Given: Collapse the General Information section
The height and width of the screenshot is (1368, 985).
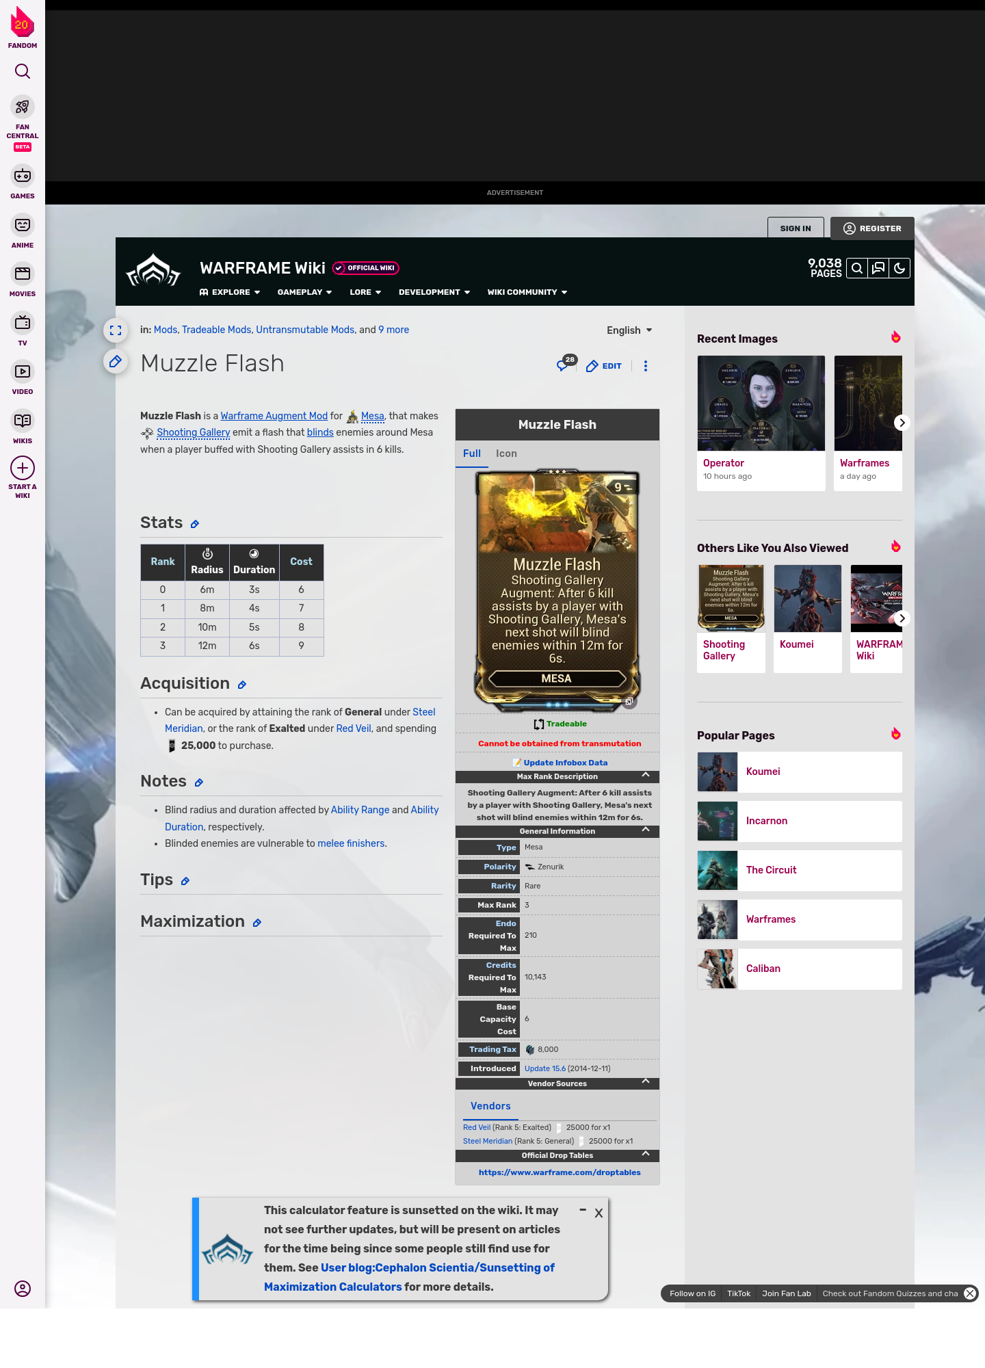Looking at the screenshot, I should [646, 830].
